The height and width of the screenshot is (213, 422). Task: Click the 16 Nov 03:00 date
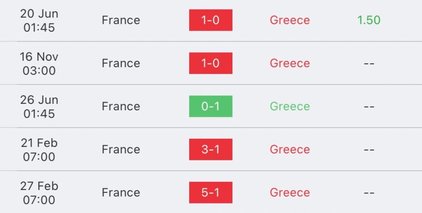click(39, 64)
